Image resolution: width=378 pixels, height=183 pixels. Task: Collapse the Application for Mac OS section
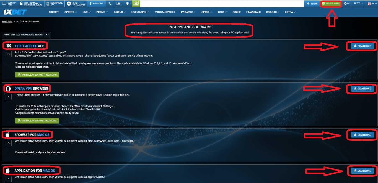tap(8, 179)
